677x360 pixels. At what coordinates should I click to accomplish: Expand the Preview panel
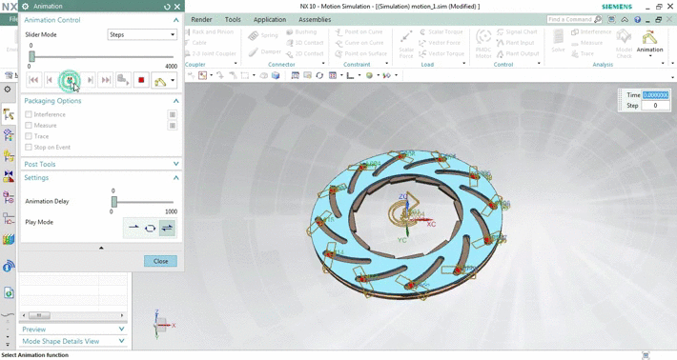[x=121, y=329]
